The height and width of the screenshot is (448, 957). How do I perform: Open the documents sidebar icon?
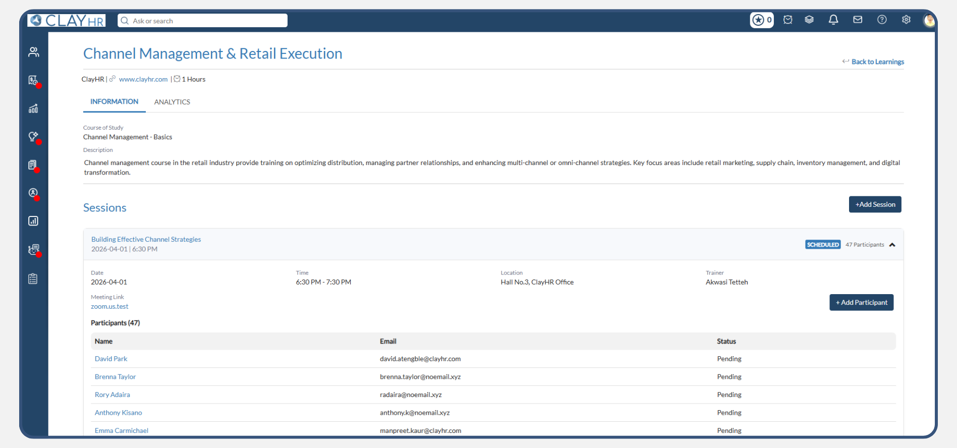(x=33, y=165)
